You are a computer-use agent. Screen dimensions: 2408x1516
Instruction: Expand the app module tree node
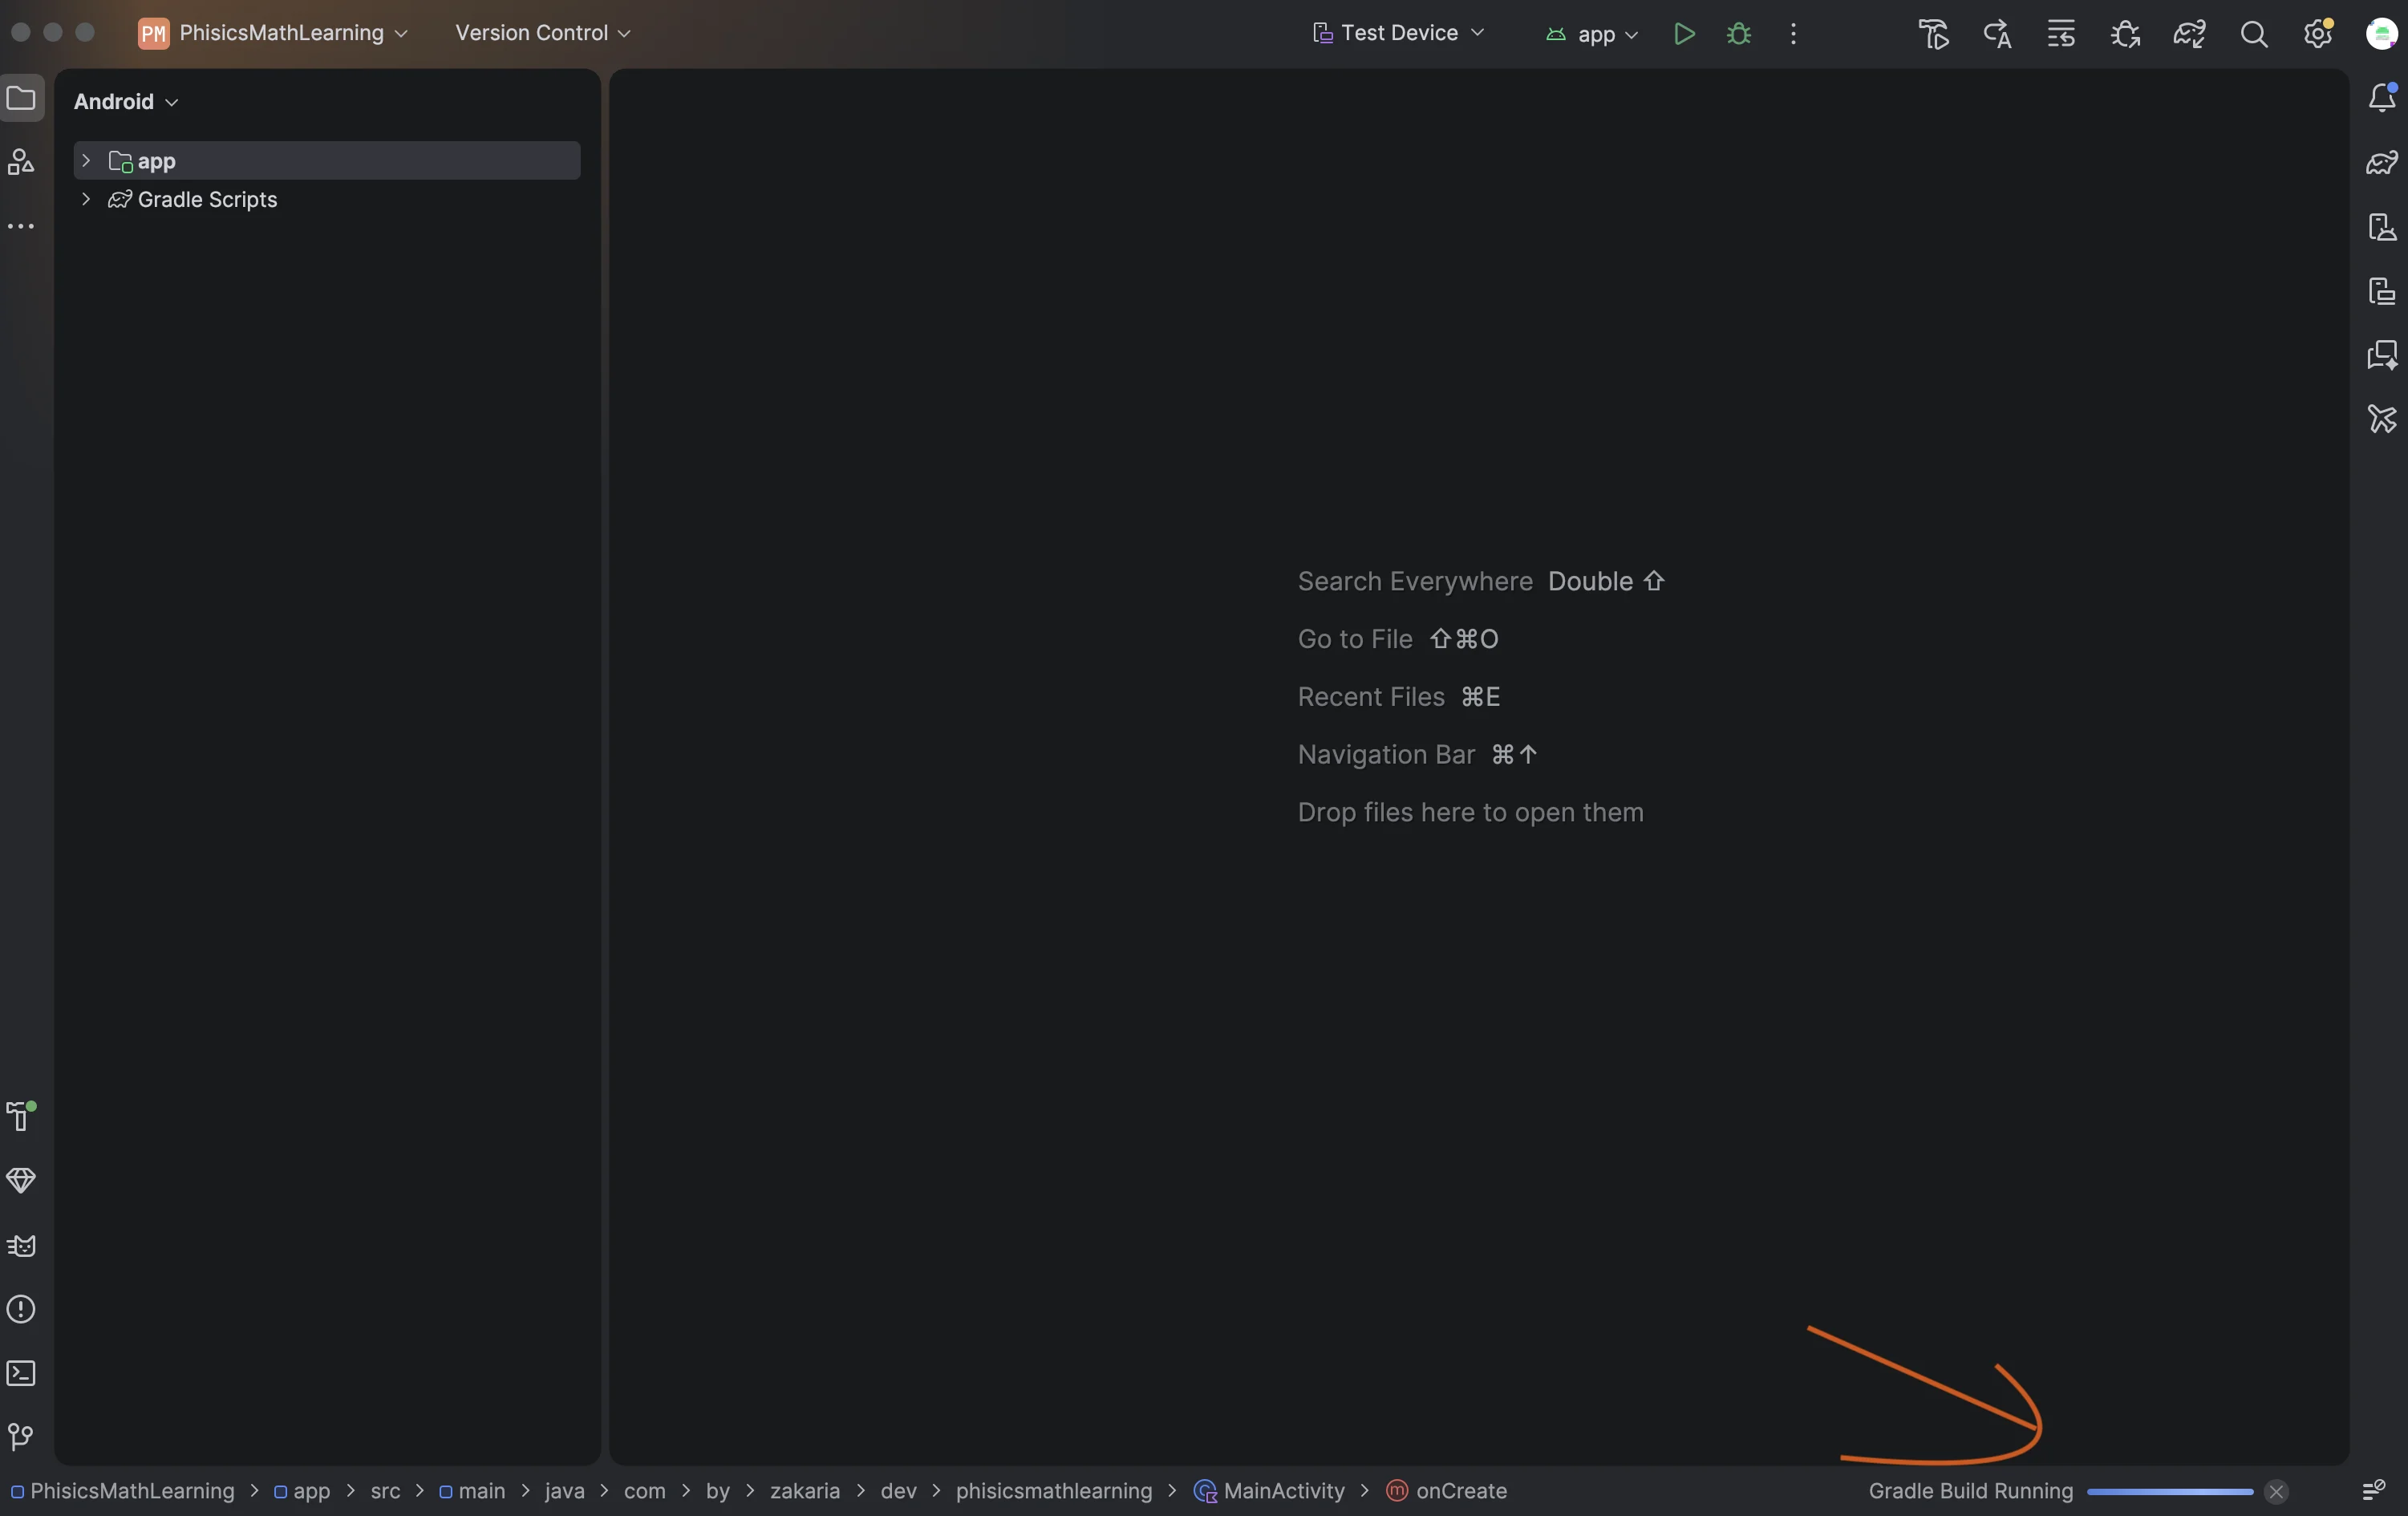click(x=86, y=160)
